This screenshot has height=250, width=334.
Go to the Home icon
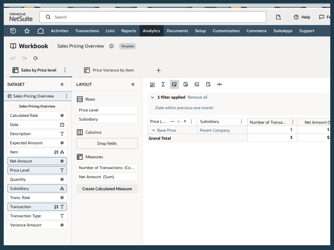[40, 31]
